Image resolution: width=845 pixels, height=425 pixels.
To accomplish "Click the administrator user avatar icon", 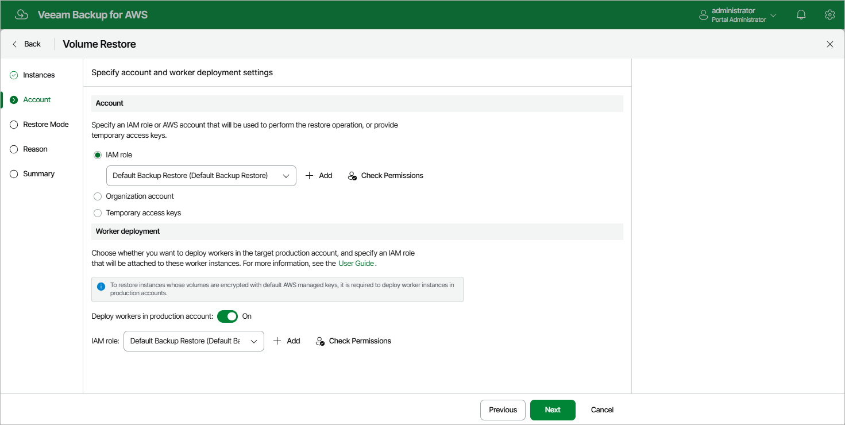I will point(703,15).
